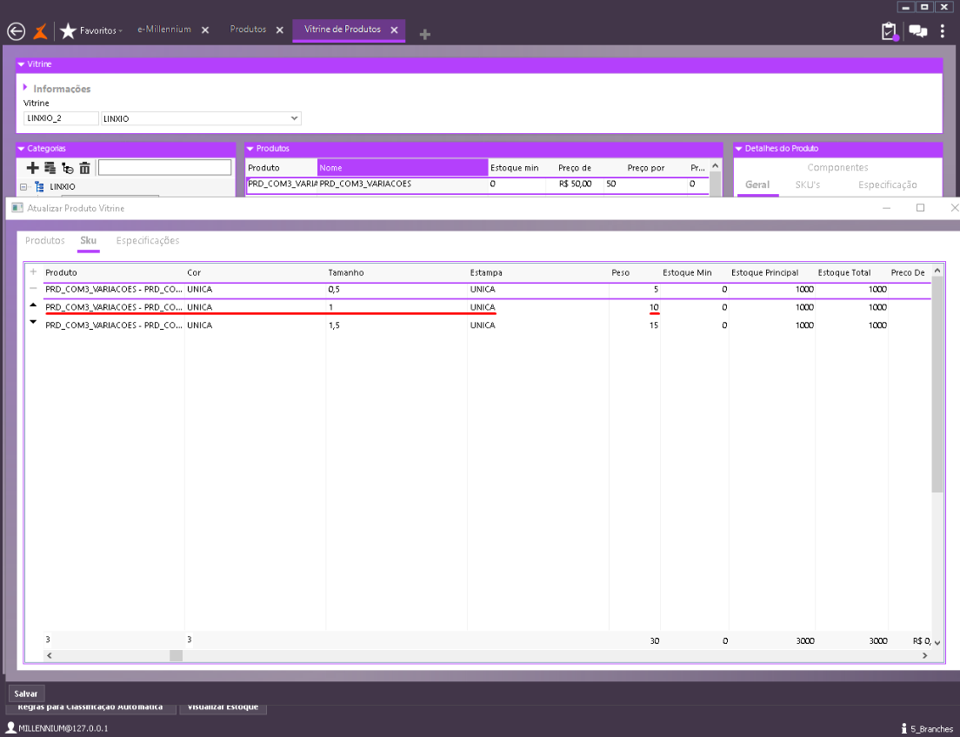The image size is (960, 737).
Task: Add a new tab with plus icon
Action: [x=425, y=34]
